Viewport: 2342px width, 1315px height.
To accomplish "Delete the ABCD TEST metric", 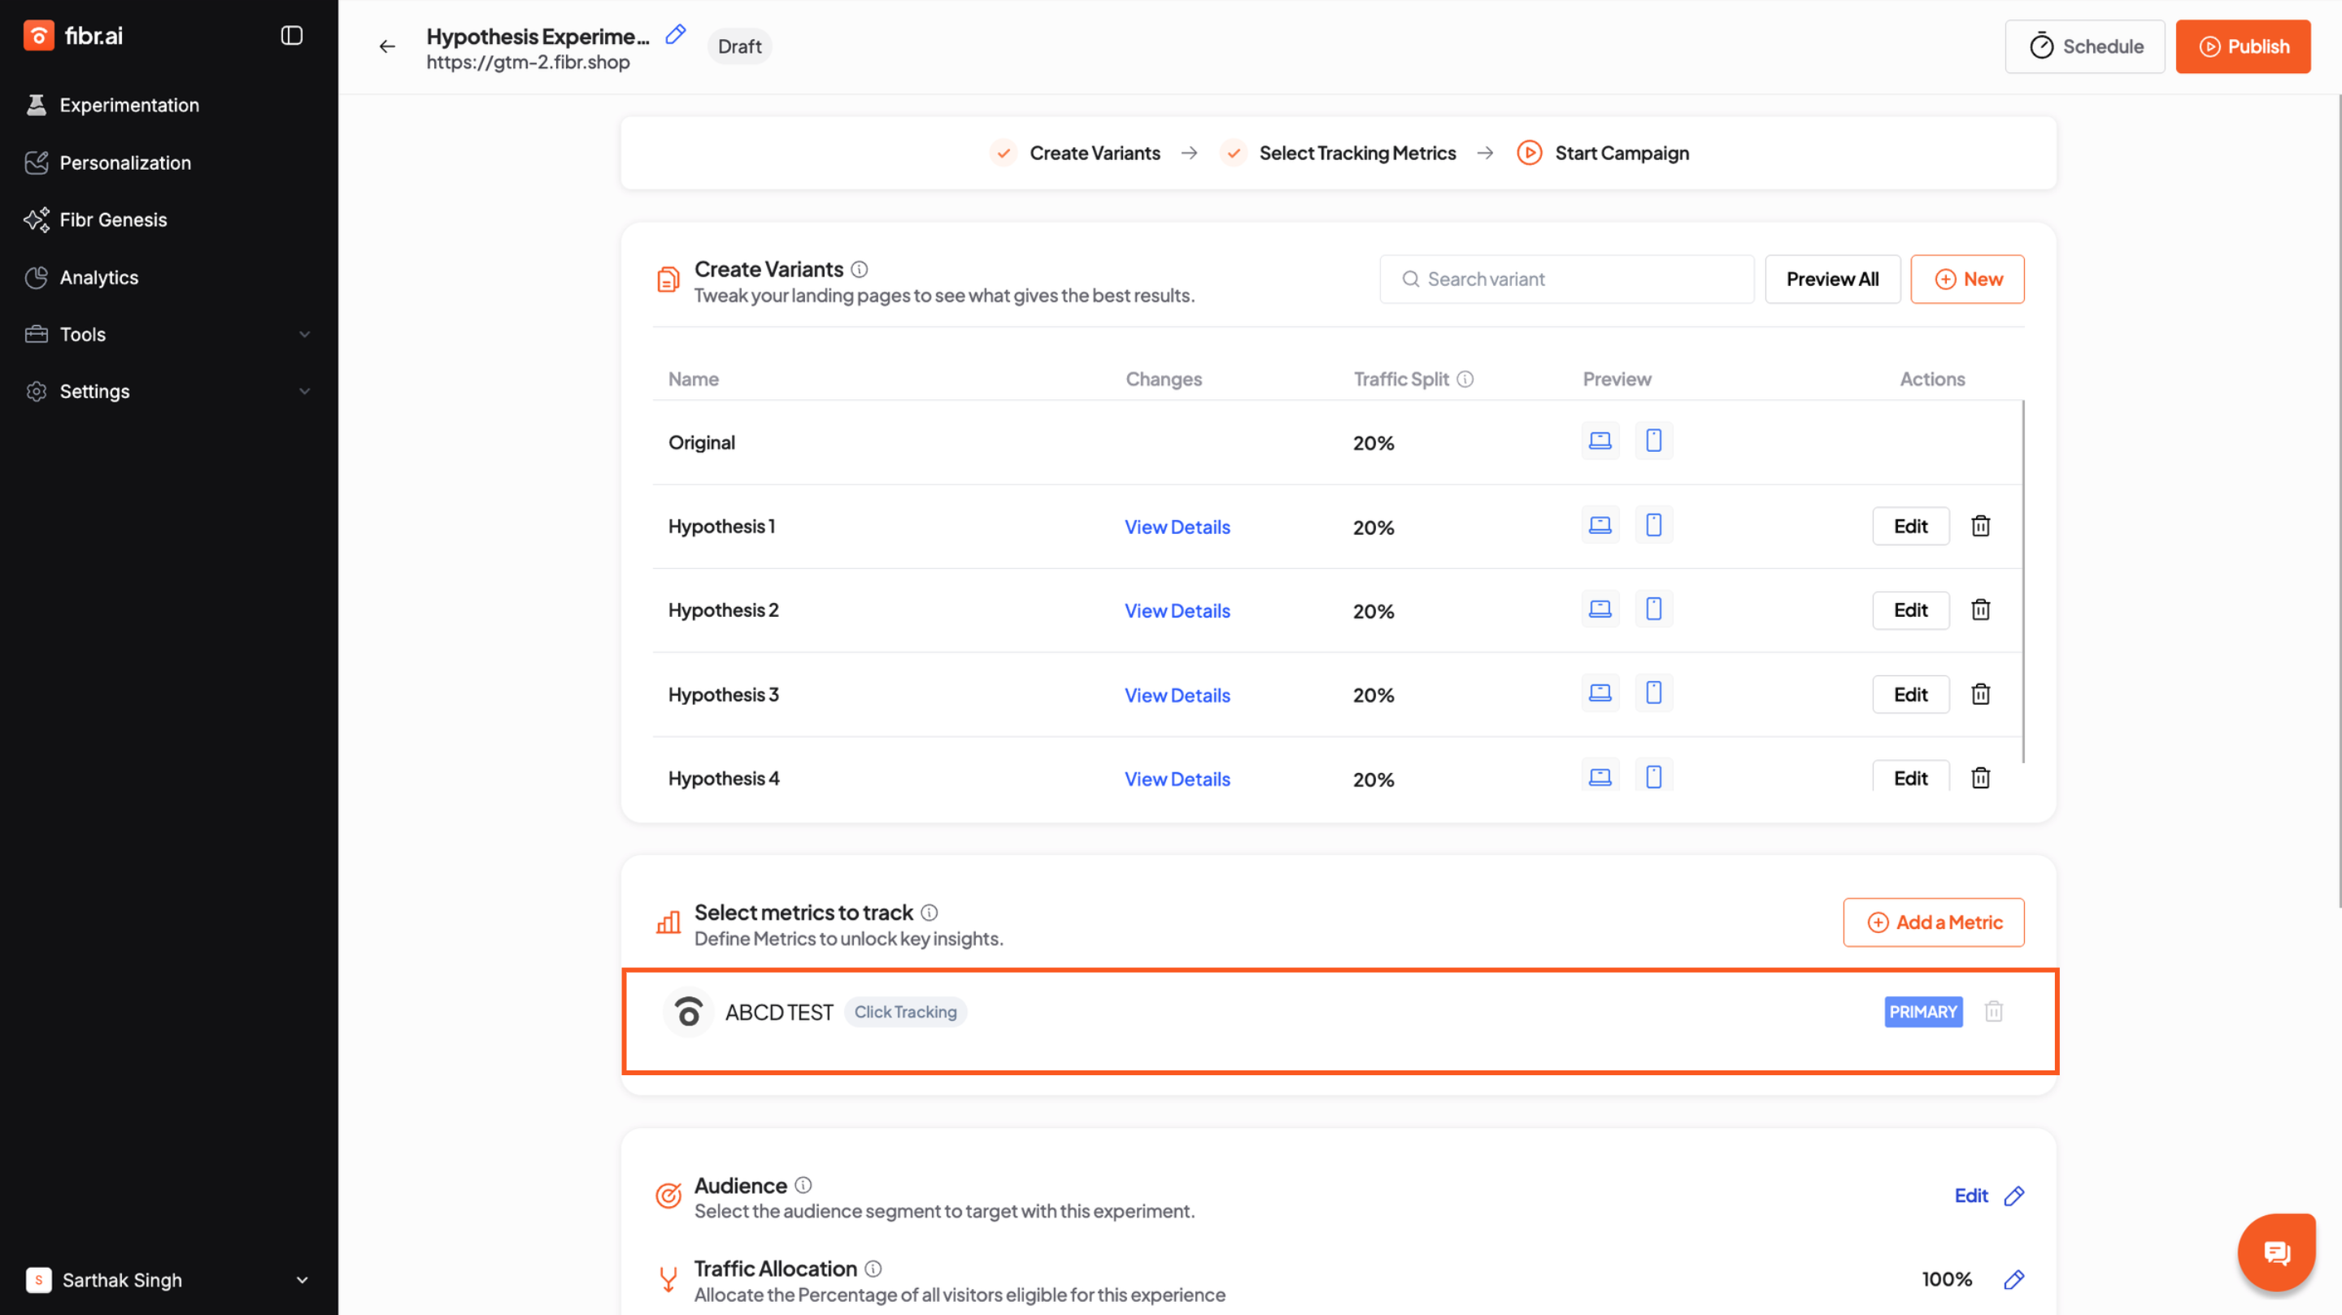I will point(1993,1012).
